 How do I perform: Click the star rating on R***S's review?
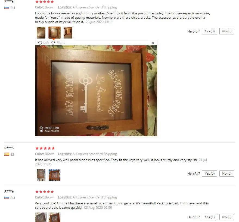45,148
